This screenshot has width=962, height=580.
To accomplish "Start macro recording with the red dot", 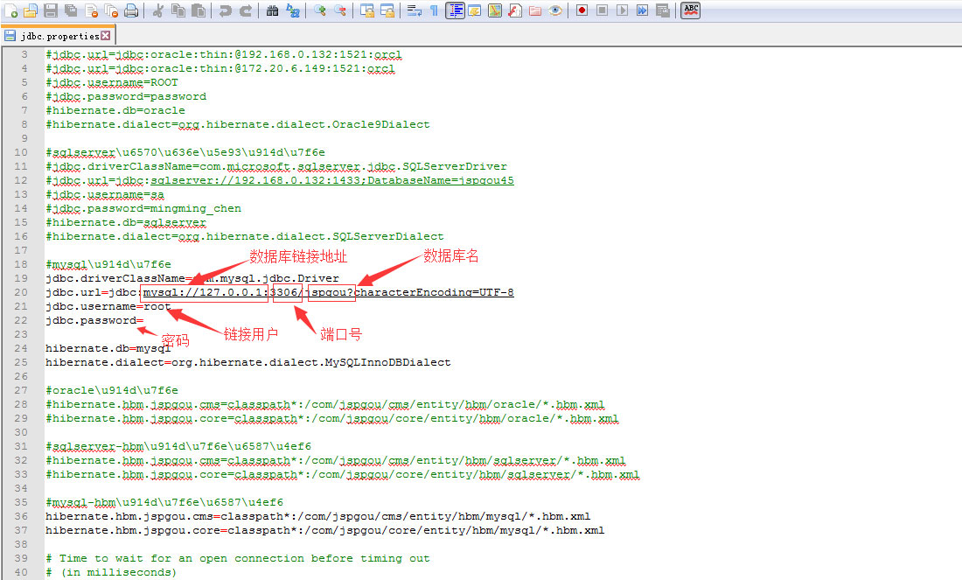I will [x=582, y=10].
